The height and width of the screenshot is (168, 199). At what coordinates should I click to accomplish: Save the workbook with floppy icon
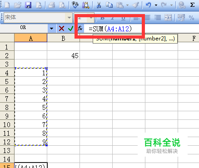(x=28, y=5)
